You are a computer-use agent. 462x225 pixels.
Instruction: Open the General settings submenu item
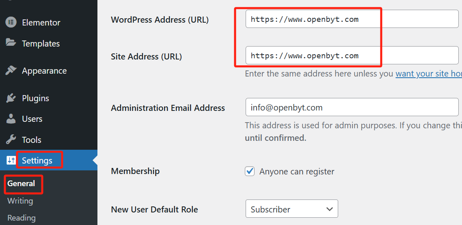point(21,184)
